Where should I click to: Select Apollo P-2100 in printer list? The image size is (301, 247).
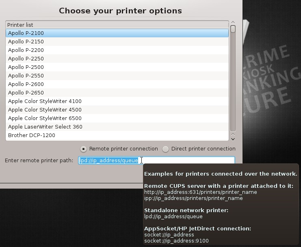click(117, 33)
